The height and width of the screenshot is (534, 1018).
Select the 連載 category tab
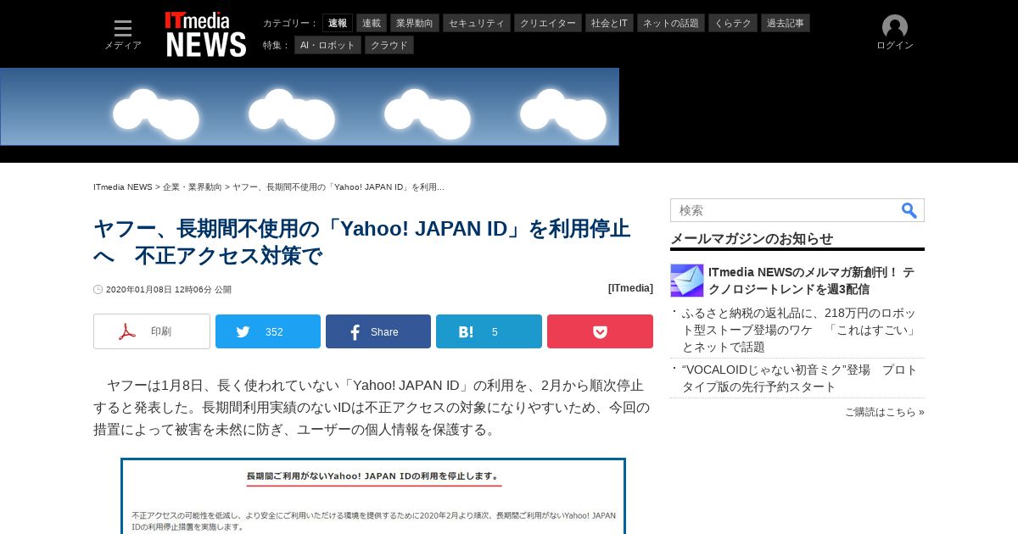[372, 23]
